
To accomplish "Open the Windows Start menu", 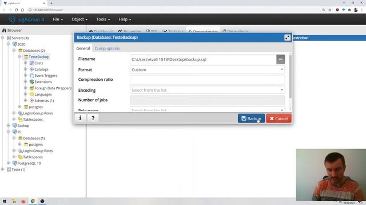I will tap(5, 201).
